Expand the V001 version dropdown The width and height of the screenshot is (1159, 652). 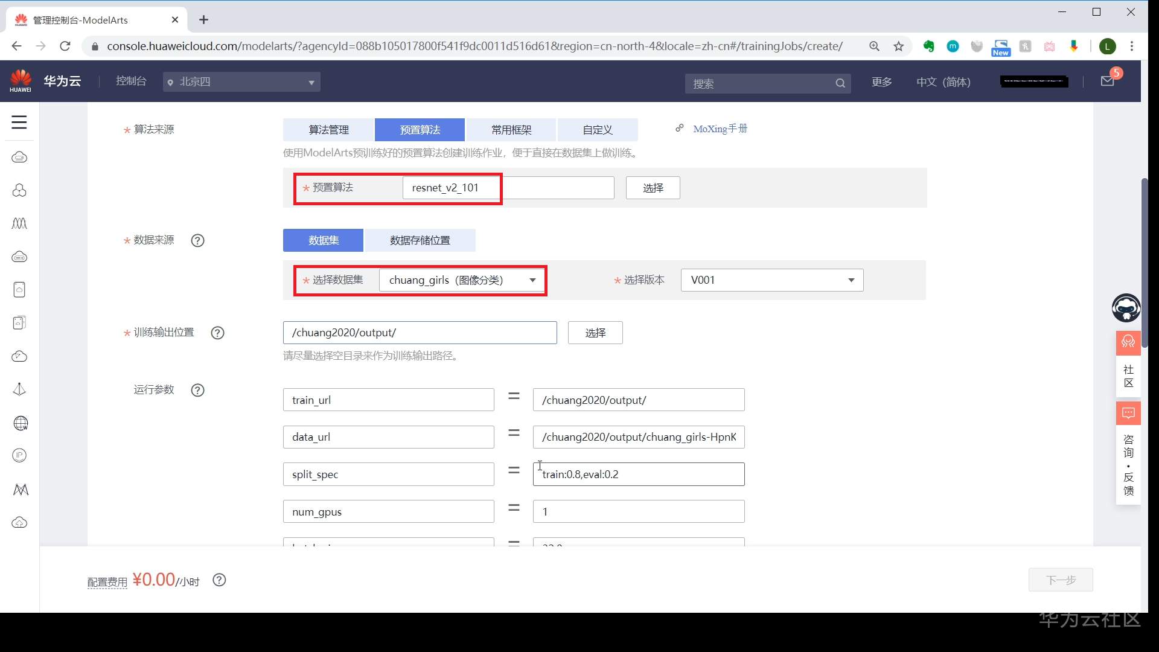(771, 280)
